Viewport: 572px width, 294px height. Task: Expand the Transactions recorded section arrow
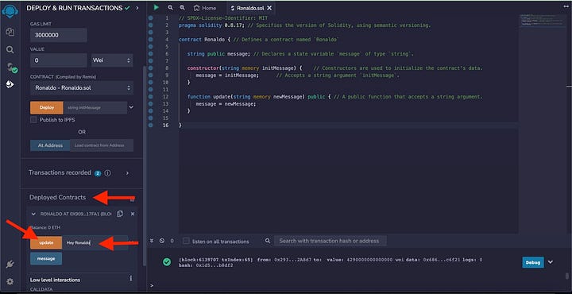point(127,173)
